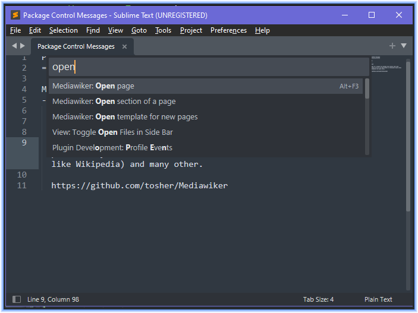Open the tab list dropdown arrow
The image size is (418, 313).
(x=404, y=46)
